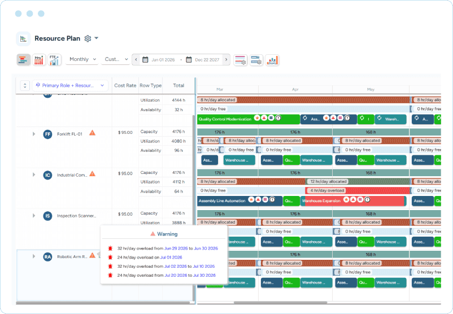Open the row display settings icon

(x=241, y=60)
